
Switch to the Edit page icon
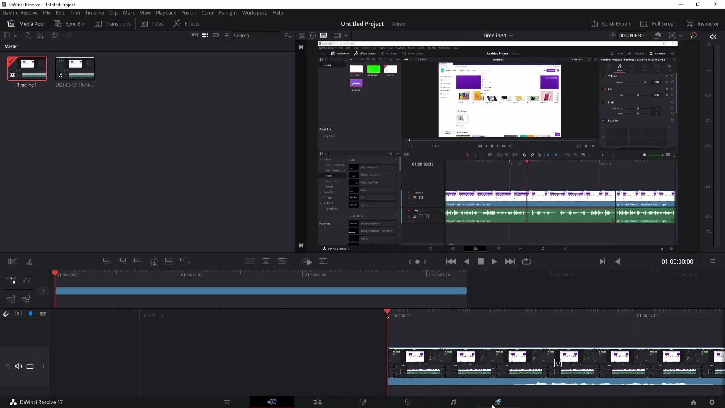318,402
